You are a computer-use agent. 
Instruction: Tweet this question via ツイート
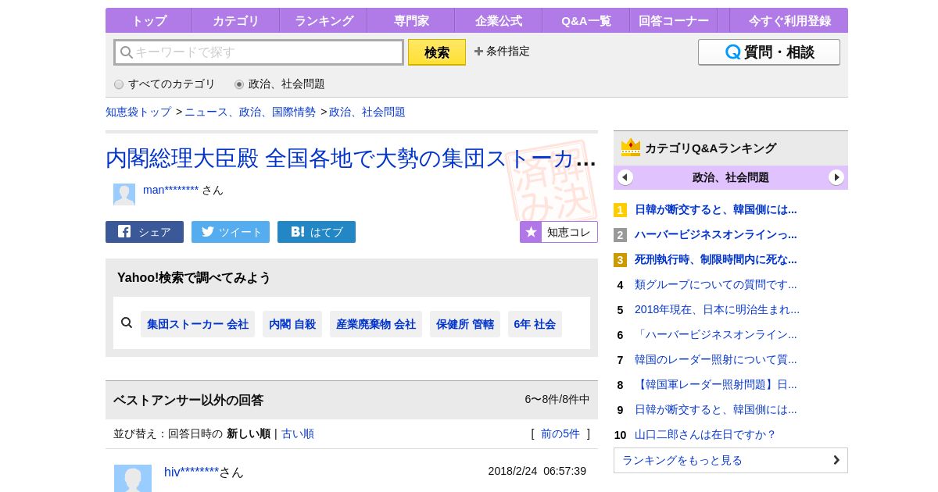coord(231,232)
